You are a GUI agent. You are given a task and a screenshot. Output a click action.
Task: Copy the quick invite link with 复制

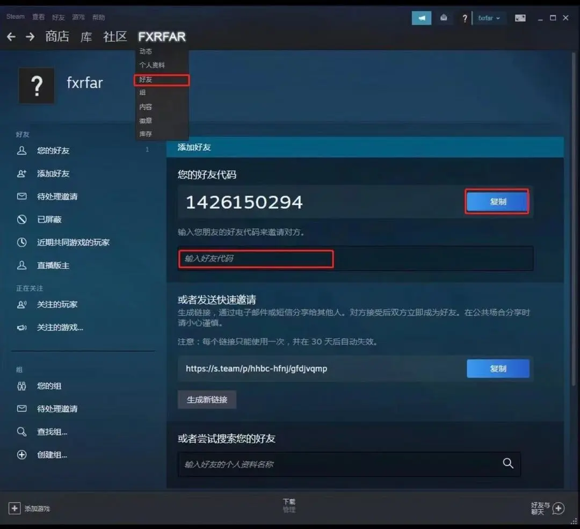click(x=498, y=368)
